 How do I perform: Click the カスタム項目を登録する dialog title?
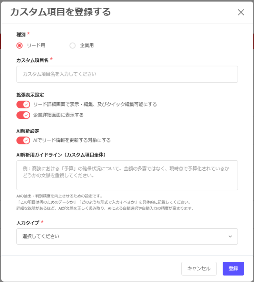pos(60,12)
